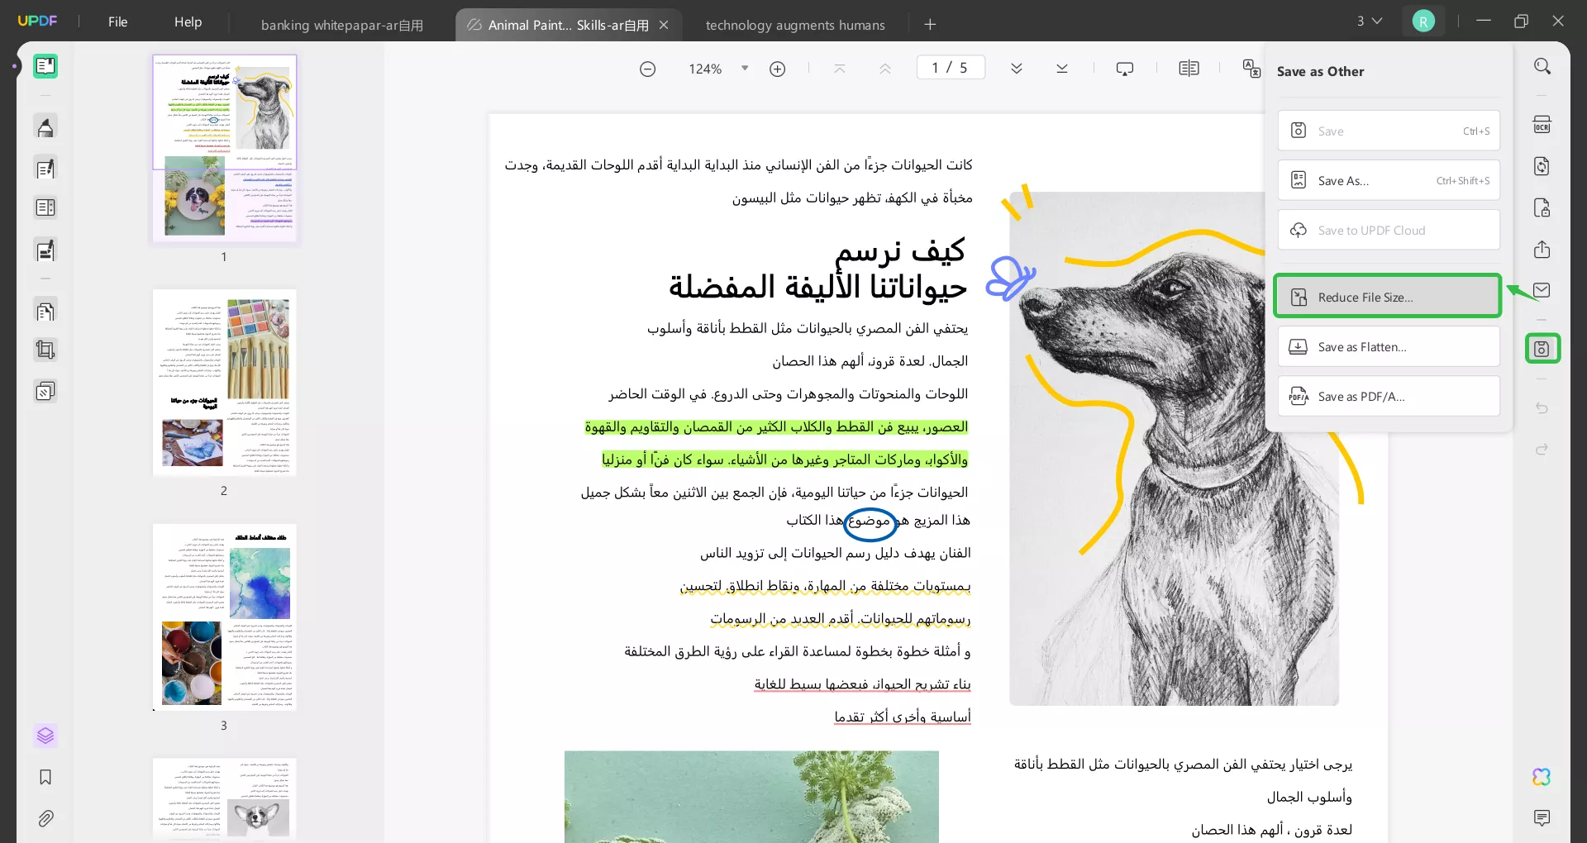Select page 2 thumbnail
Viewport: 1587px width, 843px height.
(224, 383)
